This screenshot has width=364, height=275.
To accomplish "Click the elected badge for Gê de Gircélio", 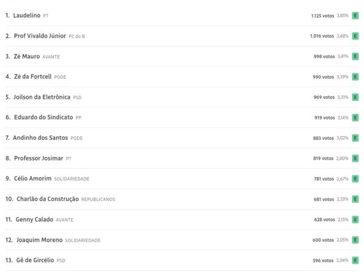I will (x=355, y=260).
